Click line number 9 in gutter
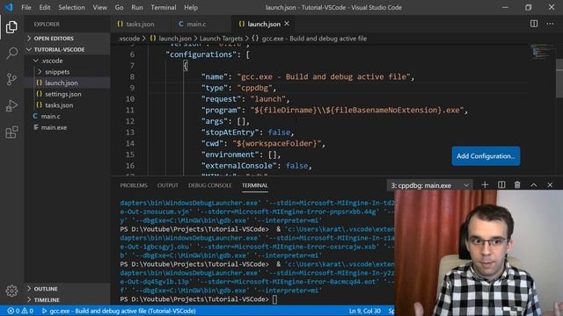The image size is (563, 316). tap(132, 88)
